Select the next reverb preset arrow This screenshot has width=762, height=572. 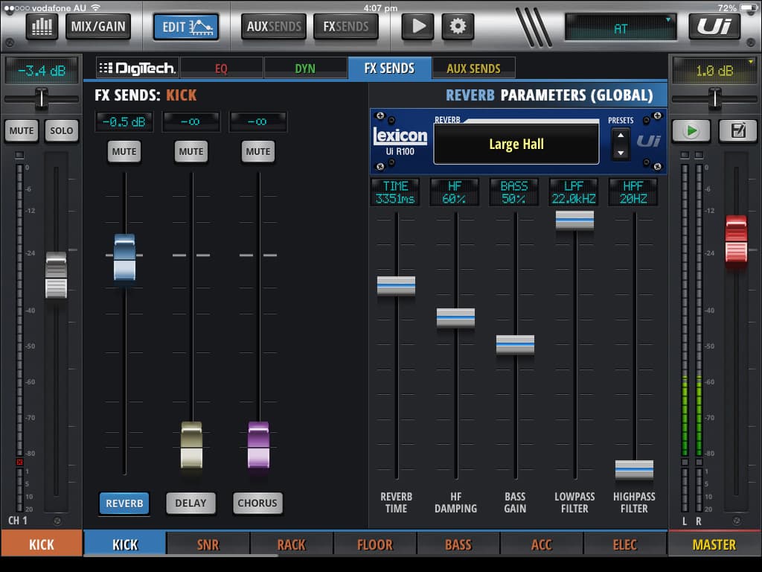[621, 153]
